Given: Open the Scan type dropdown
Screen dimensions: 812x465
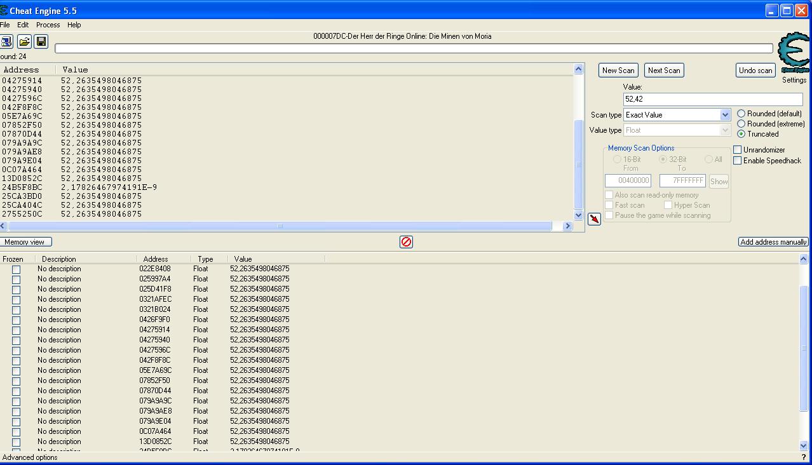Looking at the screenshot, I should pyautogui.click(x=725, y=115).
